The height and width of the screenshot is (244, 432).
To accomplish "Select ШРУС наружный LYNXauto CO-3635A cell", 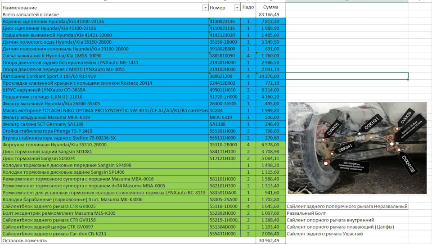I will tap(105, 90).
